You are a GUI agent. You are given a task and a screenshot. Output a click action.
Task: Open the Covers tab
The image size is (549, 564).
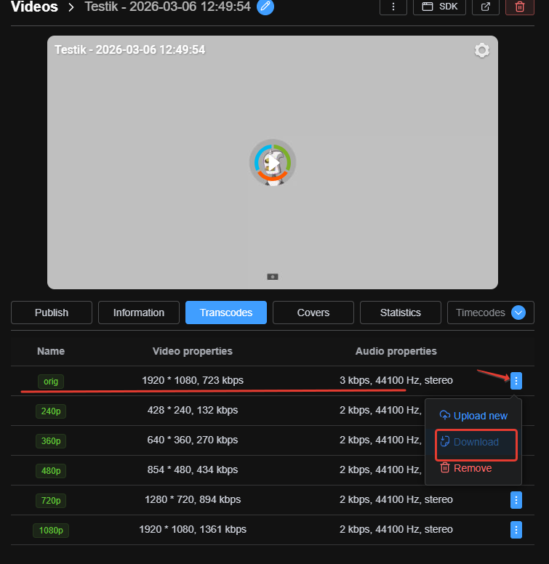[313, 313]
